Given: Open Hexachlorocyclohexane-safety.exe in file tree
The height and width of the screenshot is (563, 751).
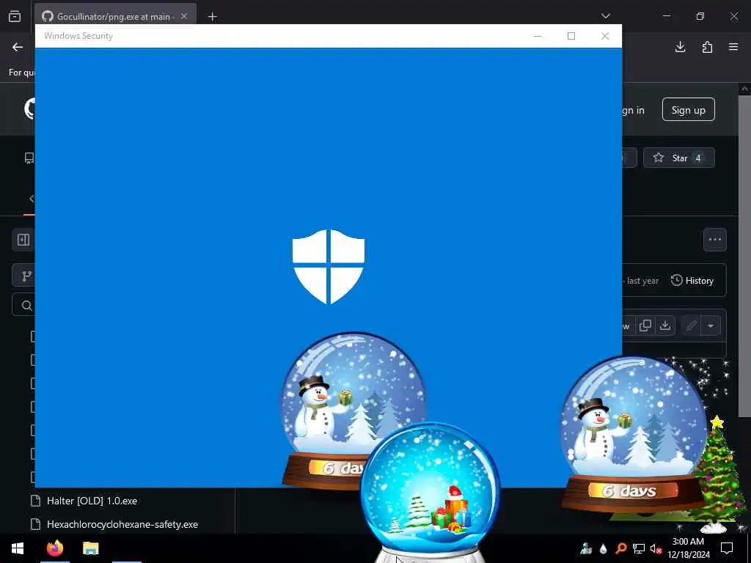Looking at the screenshot, I should point(122,524).
